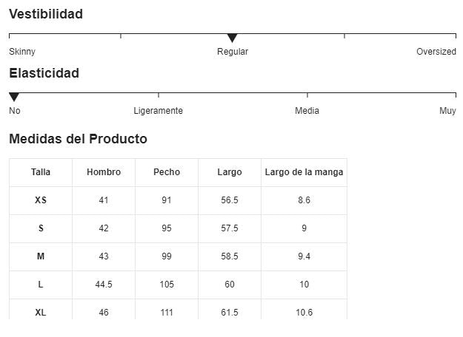Select the L size row label
The height and width of the screenshot is (337, 463).
coord(41,285)
